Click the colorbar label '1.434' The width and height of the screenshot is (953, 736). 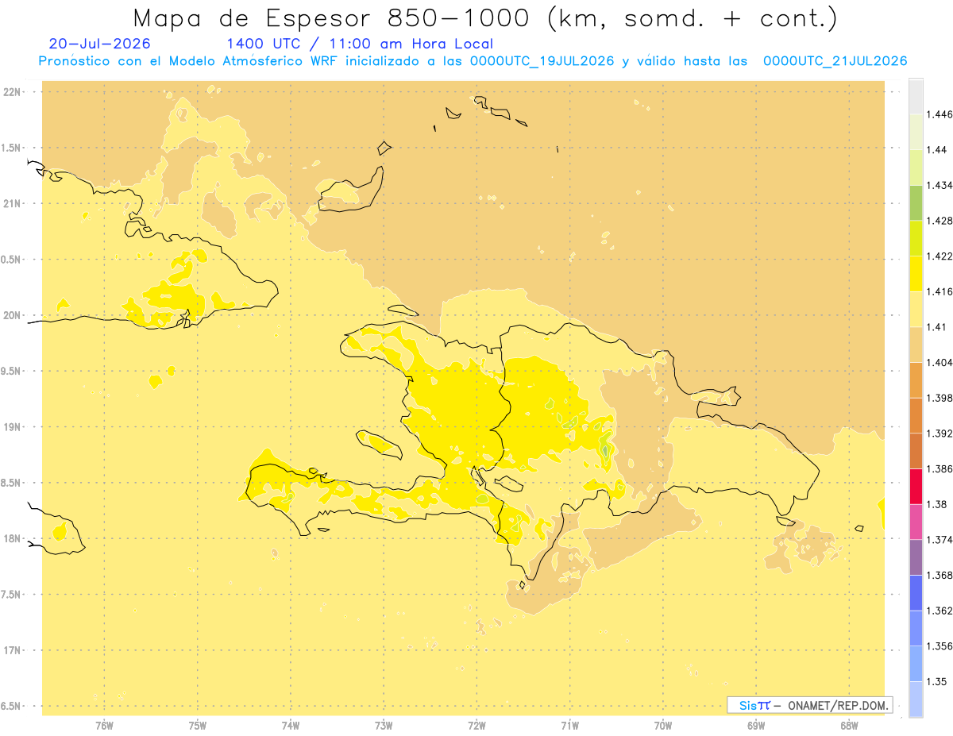[939, 185]
